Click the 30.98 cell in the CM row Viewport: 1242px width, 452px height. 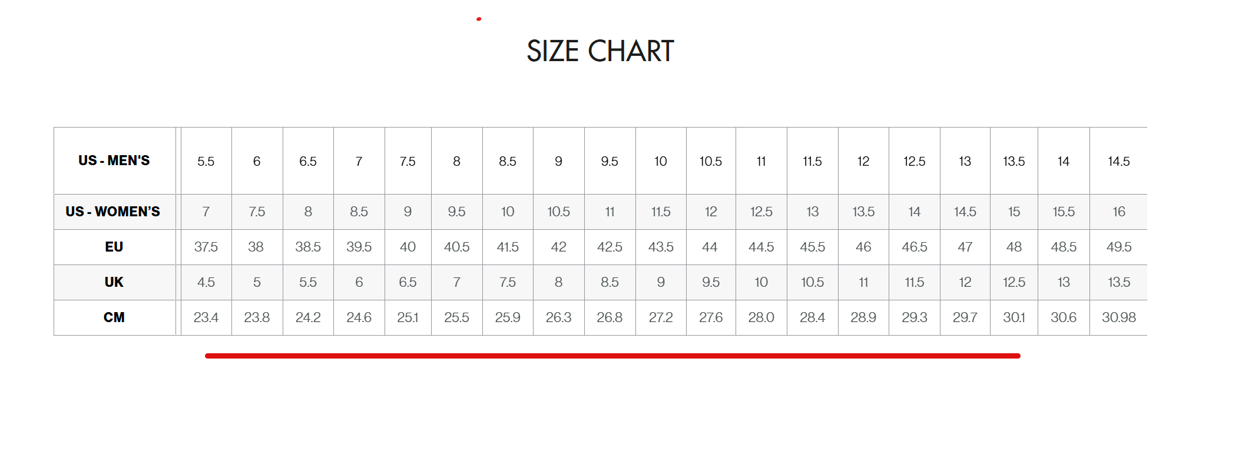pyautogui.click(x=1119, y=317)
